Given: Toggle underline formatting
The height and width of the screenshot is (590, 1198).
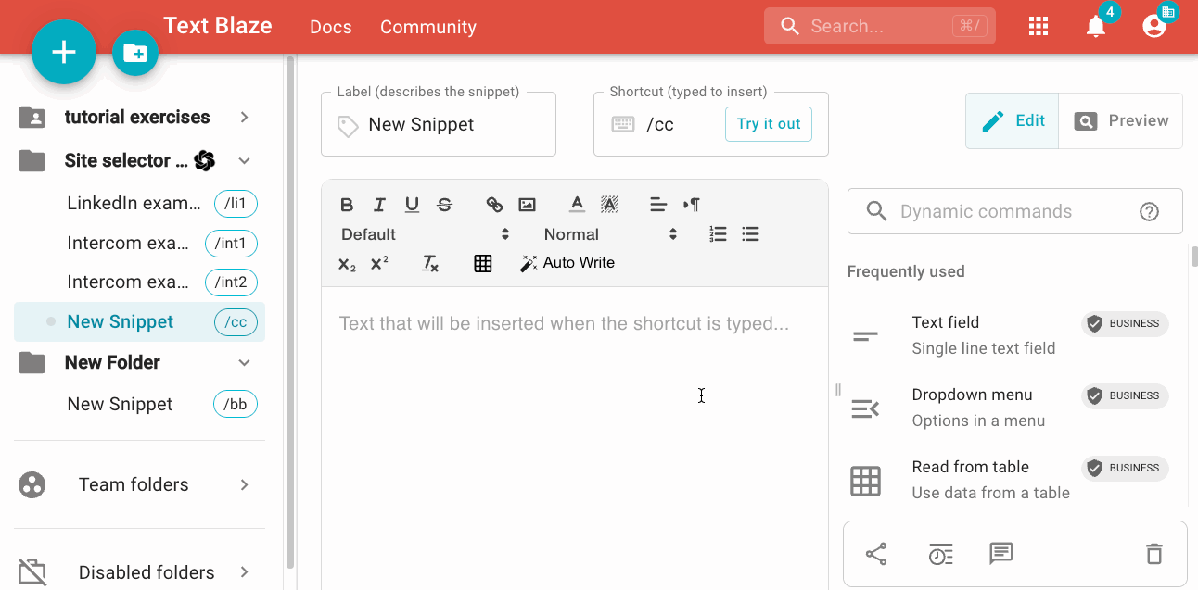Looking at the screenshot, I should 413,205.
